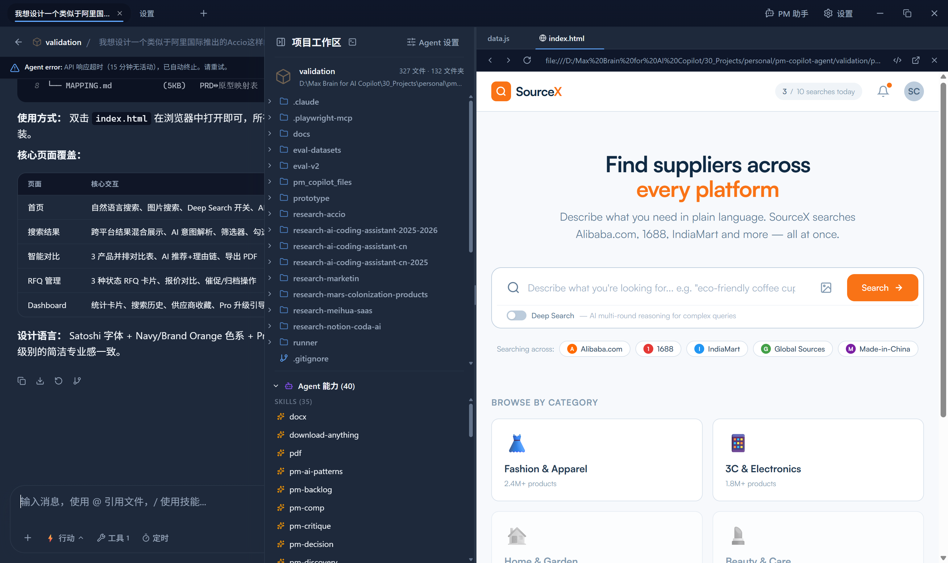This screenshot has width=948, height=563.
Task: Toggle the Alibaba.com platform chip
Action: 594,349
